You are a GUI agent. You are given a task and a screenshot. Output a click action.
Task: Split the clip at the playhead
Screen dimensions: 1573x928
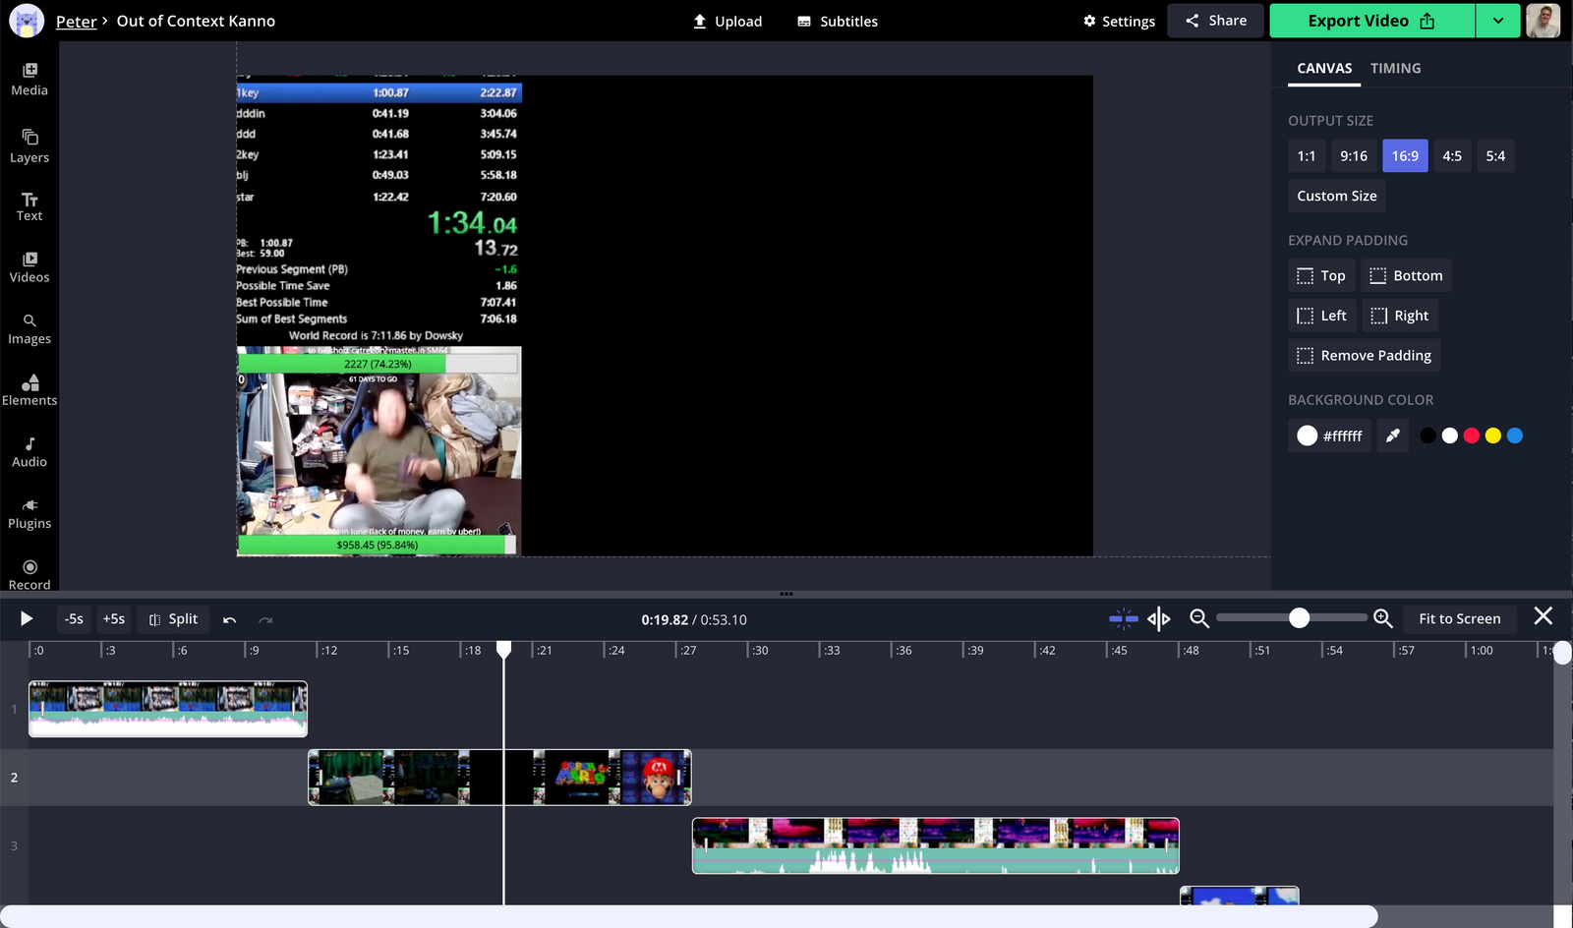point(173,618)
